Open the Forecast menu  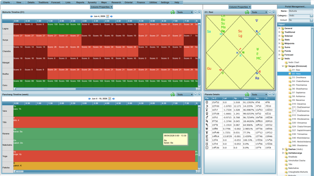[56, 2]
